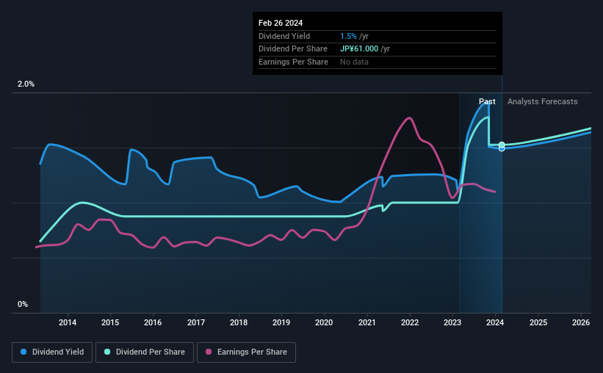The image size is (603, 373).
Task: Select the 2014 x-axis year label
Action: pyautogui.click(x=68, y=322)
